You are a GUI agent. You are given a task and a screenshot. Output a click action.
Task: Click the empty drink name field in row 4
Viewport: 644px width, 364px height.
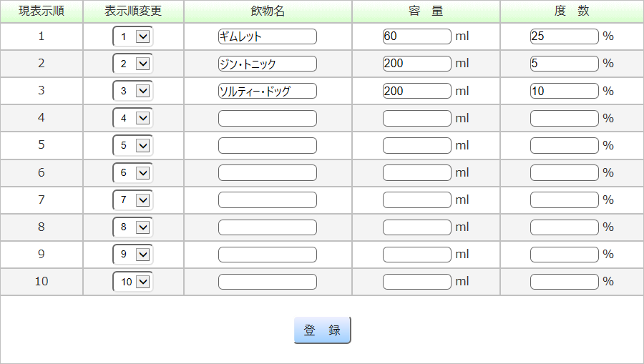pyautogui.click(x=267, y=118)
